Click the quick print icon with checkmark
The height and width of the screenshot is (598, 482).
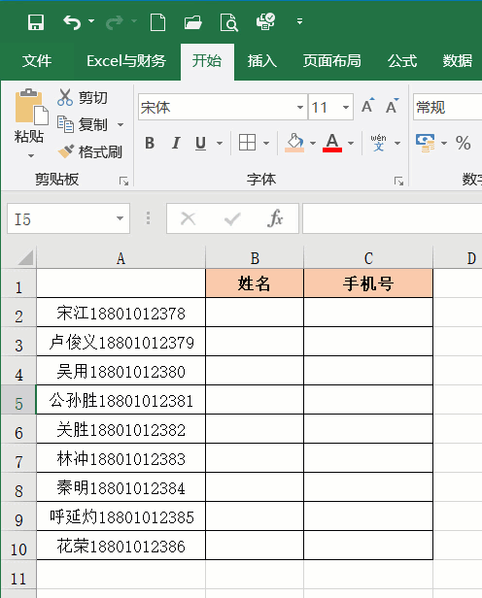coord(265,21)
